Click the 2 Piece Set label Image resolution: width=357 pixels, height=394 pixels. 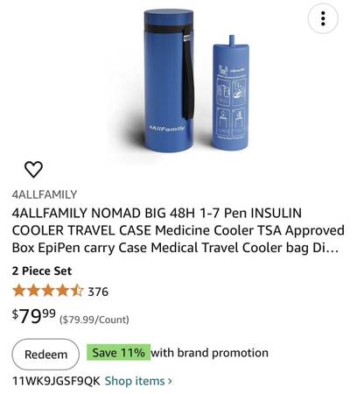point(42,271)
